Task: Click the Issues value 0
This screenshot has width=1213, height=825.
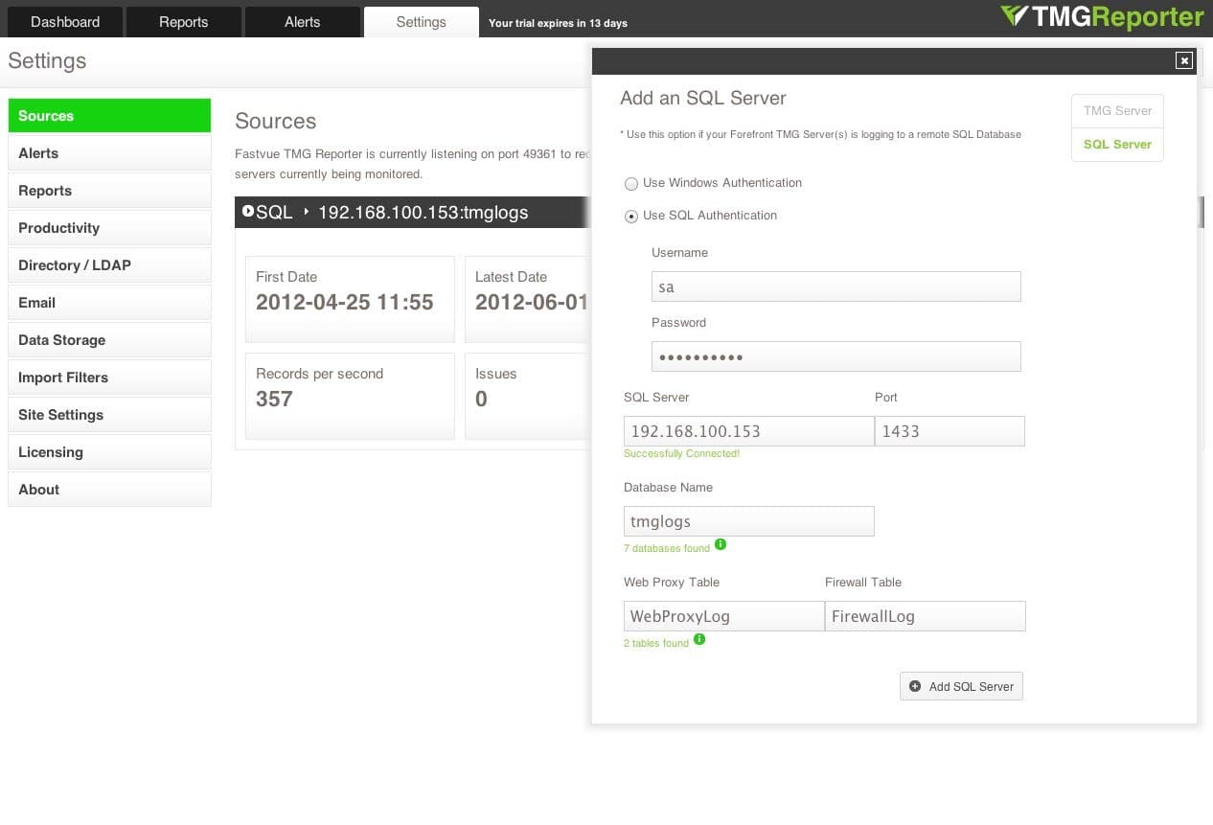Action: [481, 399]
